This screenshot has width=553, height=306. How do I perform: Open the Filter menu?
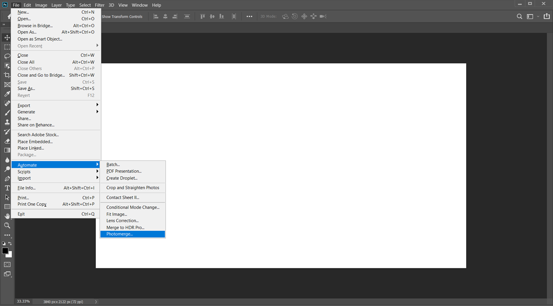(x=99, y=5)
